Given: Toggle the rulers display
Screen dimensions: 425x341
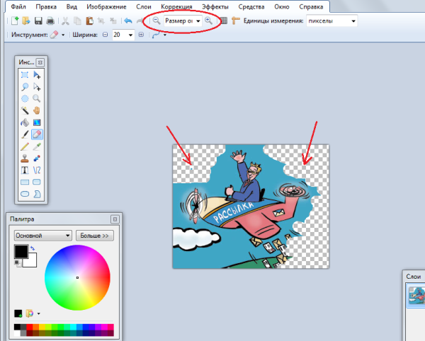Looking at the screenshot, I should pos(236,21).
